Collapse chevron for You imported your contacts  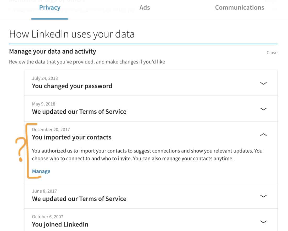click(263, 135)
